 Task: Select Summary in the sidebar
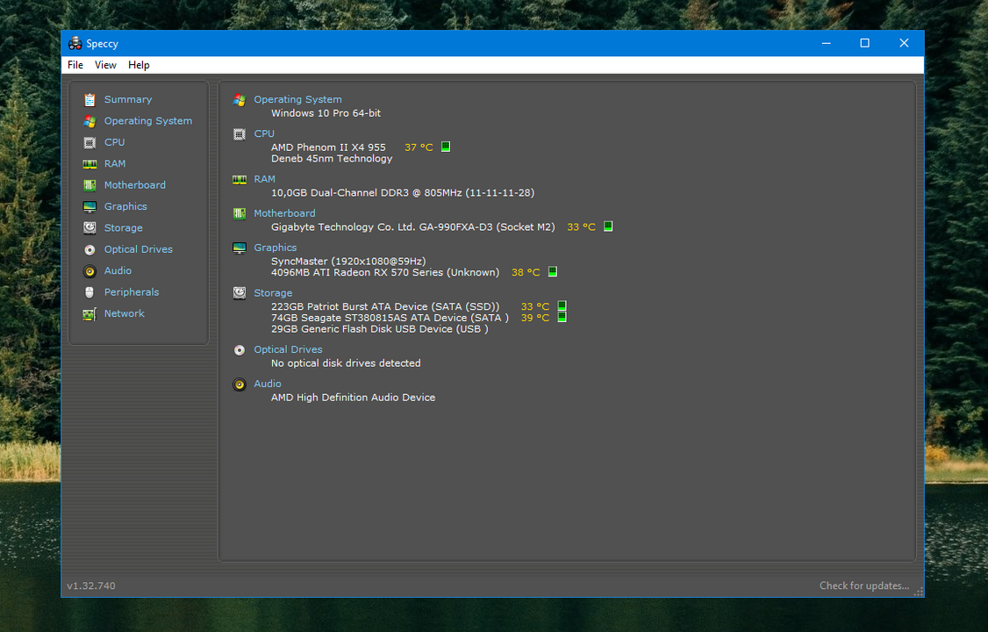click(x=128, y=99)
